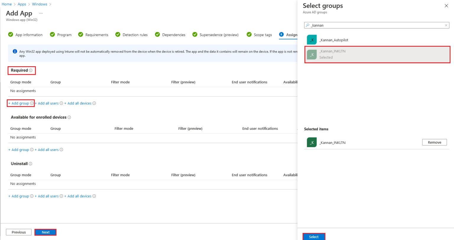Click the _Kannan_Autopilot group avatar icon
The image size is (454, 240).
(312, 40)
